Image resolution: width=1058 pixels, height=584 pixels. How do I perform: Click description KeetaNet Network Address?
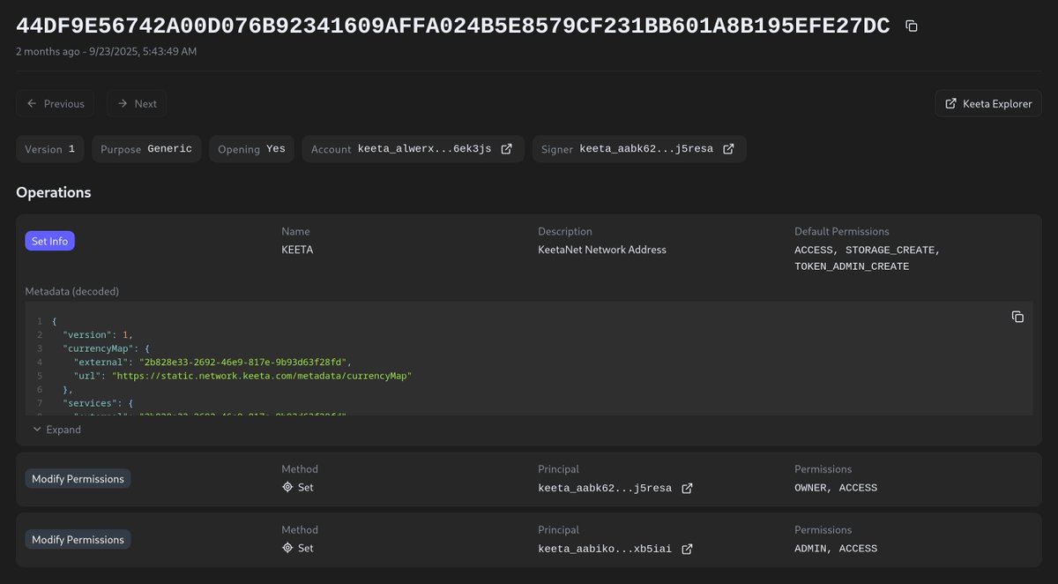pos(602,250)
